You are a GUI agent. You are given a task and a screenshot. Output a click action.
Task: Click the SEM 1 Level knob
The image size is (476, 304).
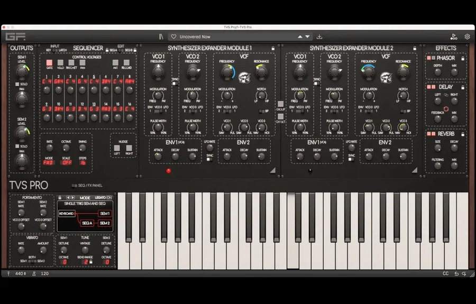tap(22, 71)
